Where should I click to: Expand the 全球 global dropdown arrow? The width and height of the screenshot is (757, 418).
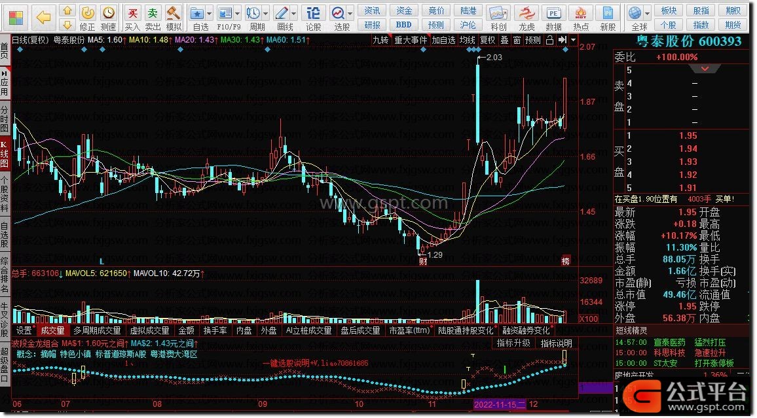click(648, 14)
